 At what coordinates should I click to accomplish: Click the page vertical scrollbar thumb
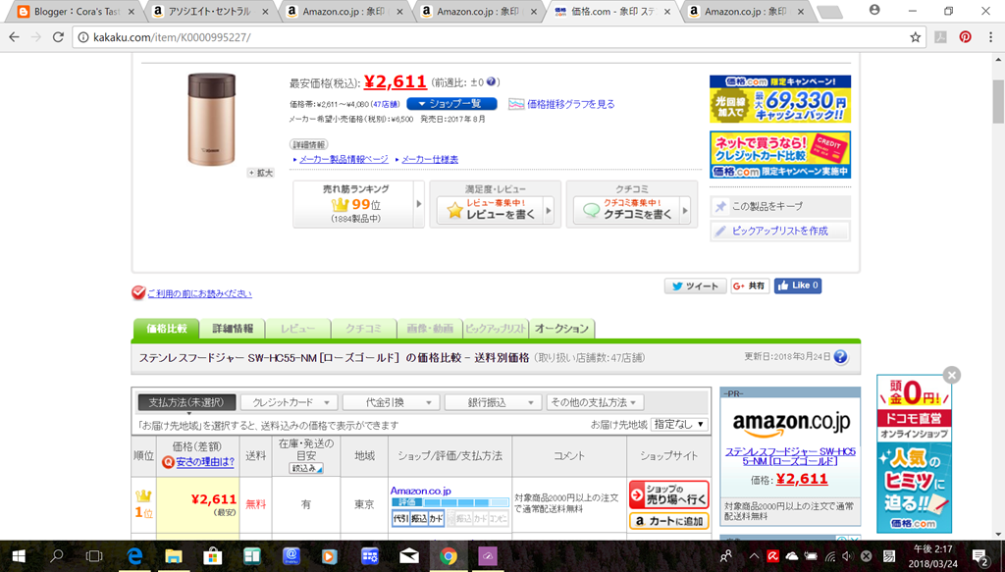pos(998,101)
